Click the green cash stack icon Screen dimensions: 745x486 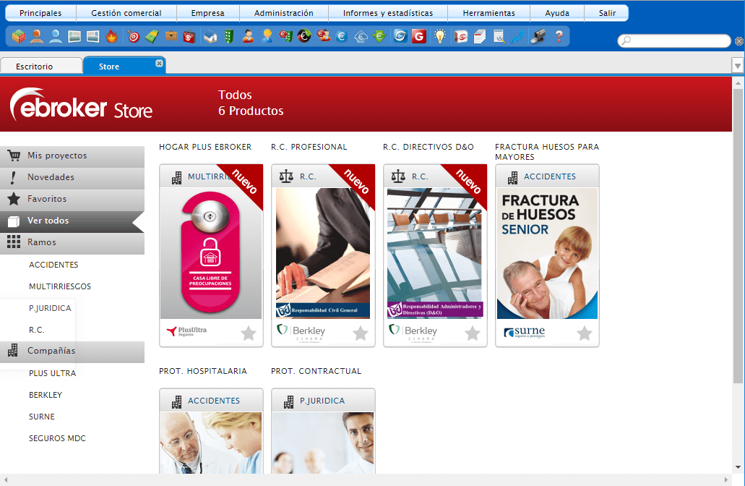pos(152,37)
